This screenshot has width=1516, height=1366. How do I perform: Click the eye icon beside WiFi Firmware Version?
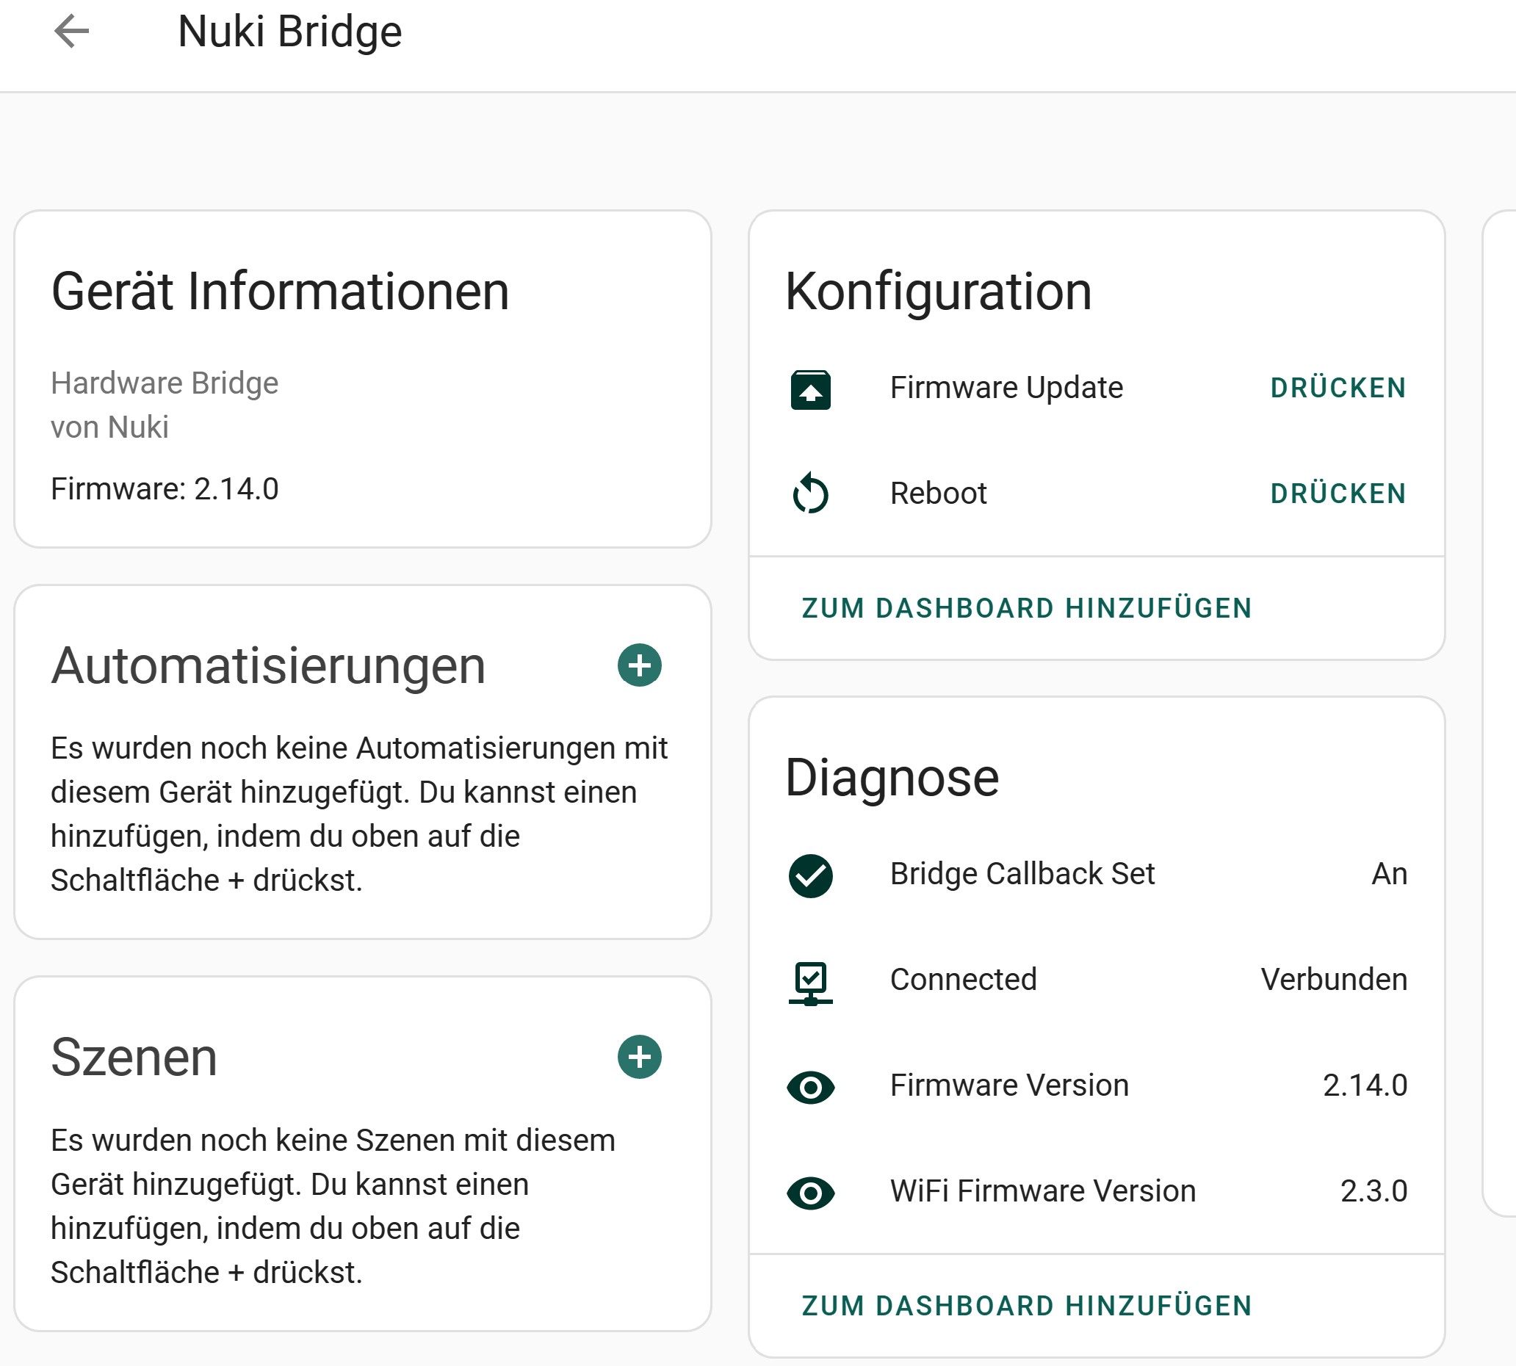coord(811,1193)
